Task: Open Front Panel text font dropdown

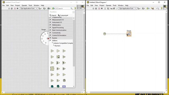Action: pyautogui.click(x=29, y=8)
